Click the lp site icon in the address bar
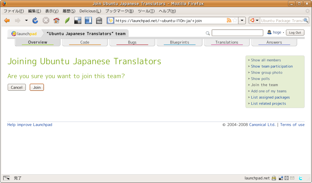312x183 pixels. 111,20
